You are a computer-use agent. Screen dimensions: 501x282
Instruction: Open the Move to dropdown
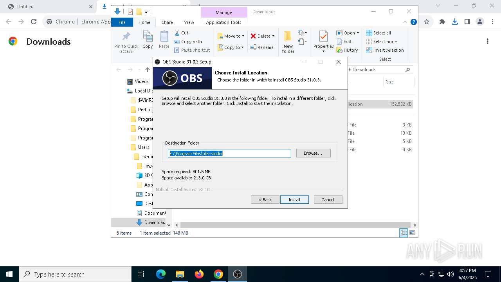231,36
